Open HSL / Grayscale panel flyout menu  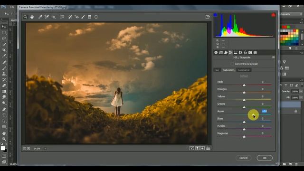pyautogui.click(x=274, y=57)
